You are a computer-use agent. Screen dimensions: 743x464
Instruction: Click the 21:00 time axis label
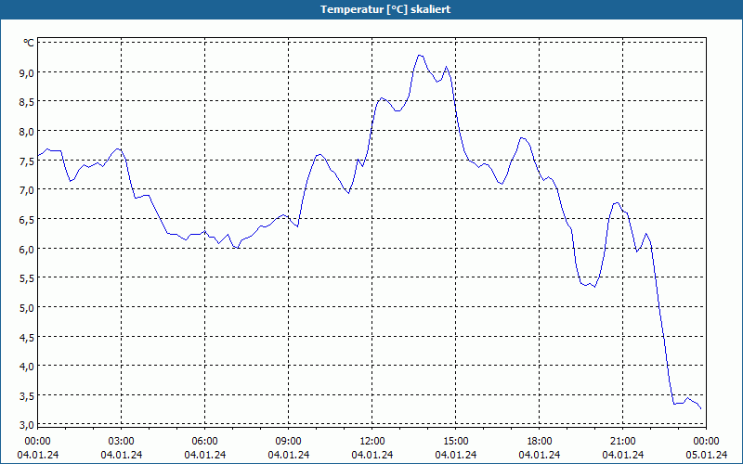(x=622, y=442)
